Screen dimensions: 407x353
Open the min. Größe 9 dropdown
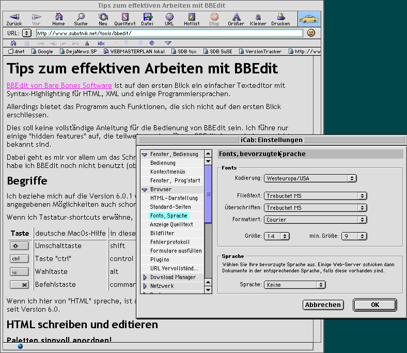[354, 236]
